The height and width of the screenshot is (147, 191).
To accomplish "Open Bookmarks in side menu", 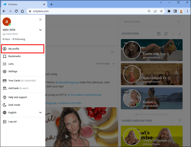I will tap(23, 56).
